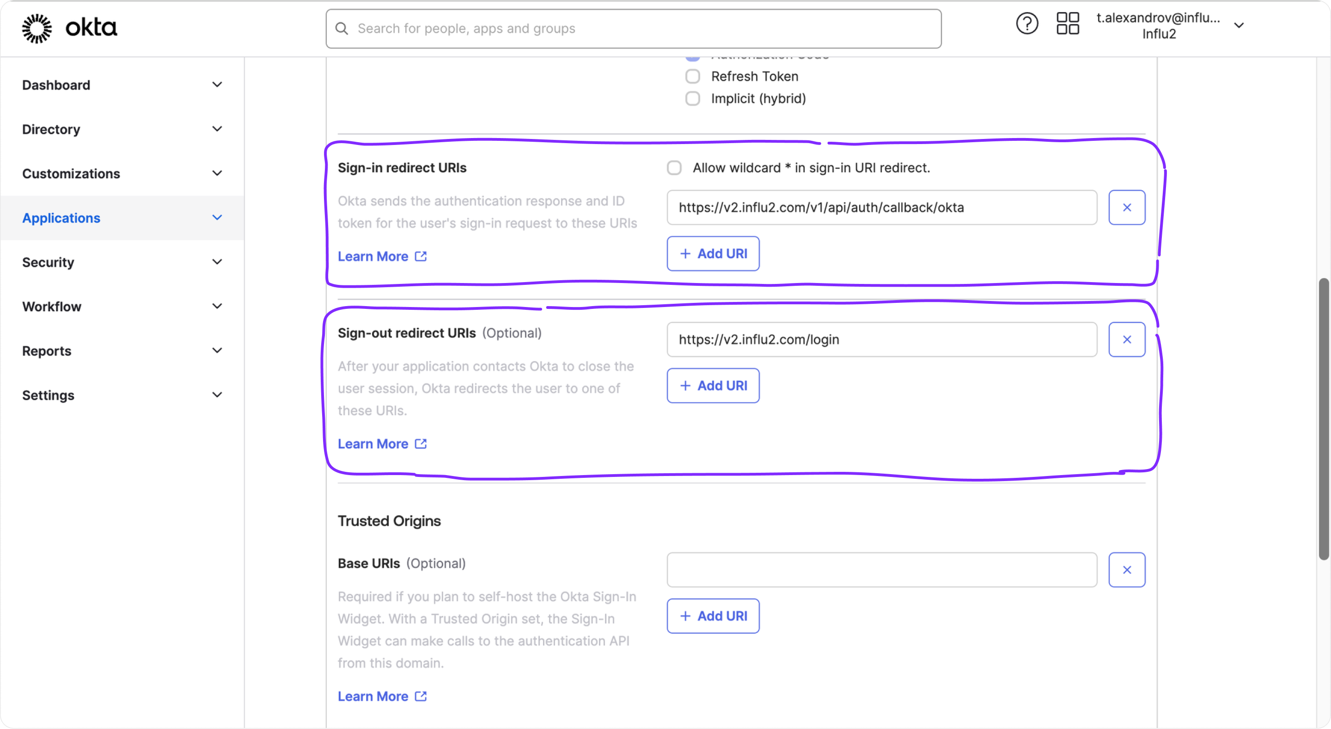1331x729 pixels.
Task: Open external link icon beside Base URIs Learn More
Action: [x=421, y=696]
